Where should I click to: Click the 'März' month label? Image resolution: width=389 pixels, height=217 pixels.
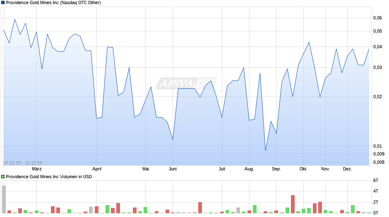[x=37, y=169]
